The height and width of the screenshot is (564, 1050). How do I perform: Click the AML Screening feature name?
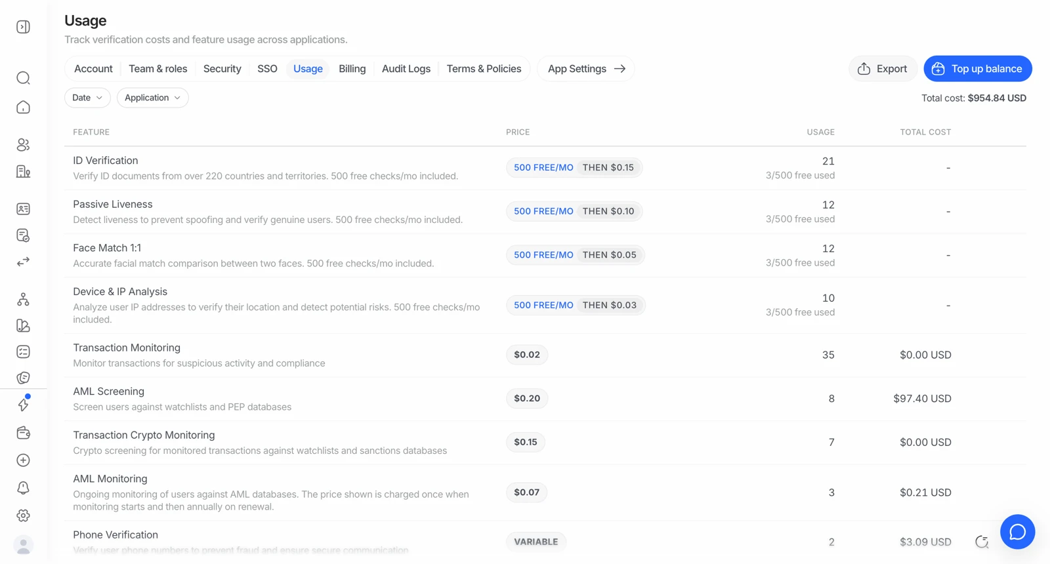(x=108, y=392)
